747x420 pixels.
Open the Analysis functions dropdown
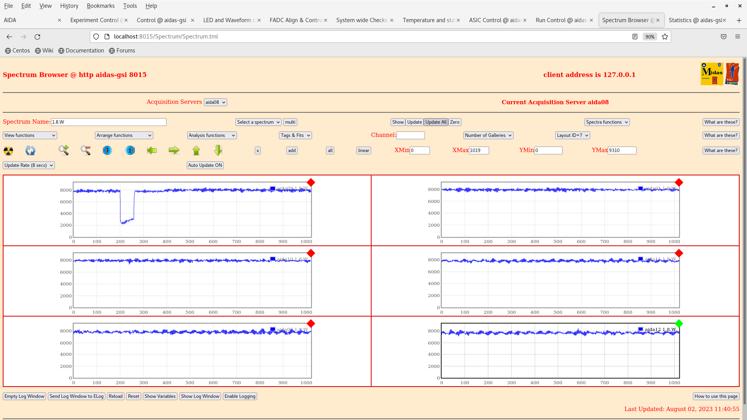pyautogui.click(x=212, y=135)
